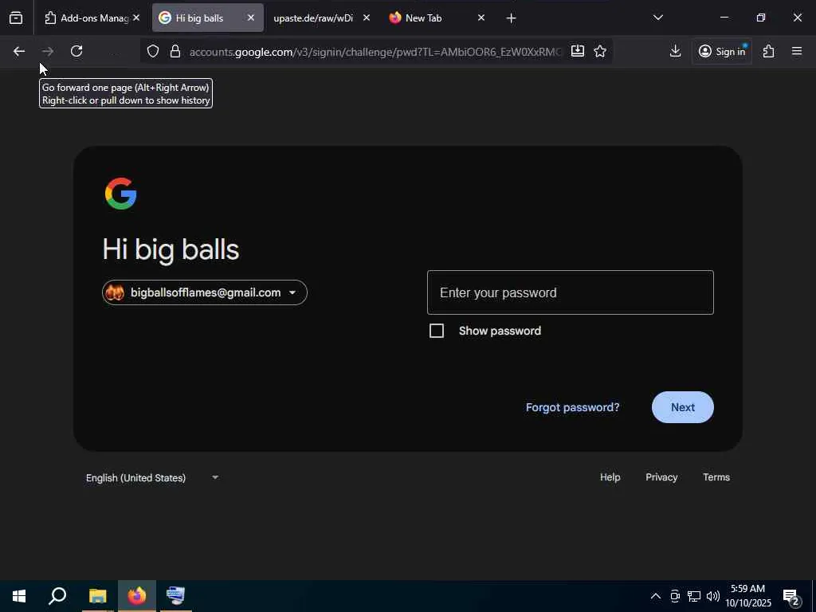Close the upaste.de tab

tap(367, 18)
